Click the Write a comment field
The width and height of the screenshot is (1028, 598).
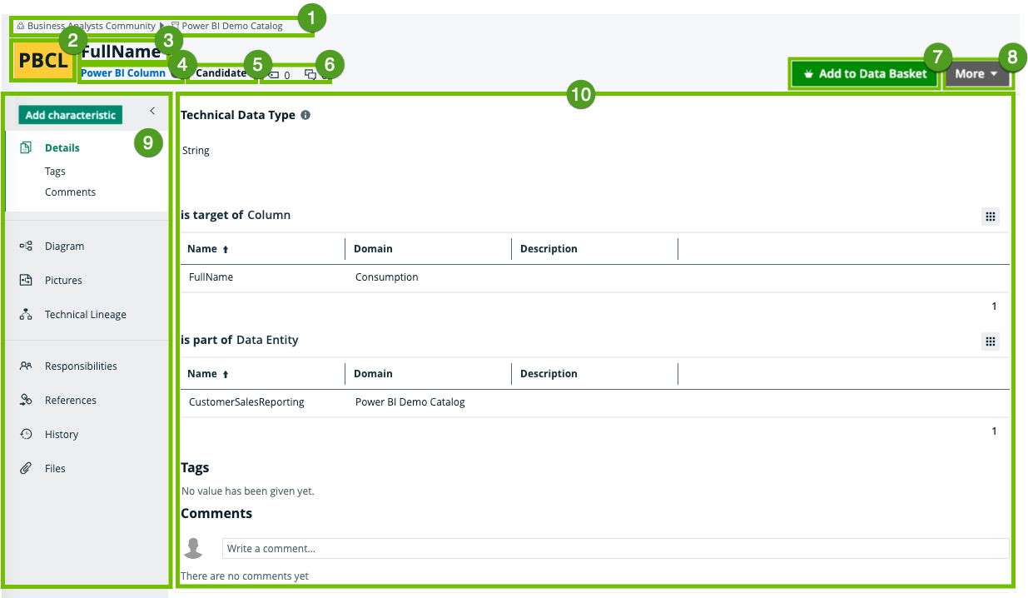[615, 549]
